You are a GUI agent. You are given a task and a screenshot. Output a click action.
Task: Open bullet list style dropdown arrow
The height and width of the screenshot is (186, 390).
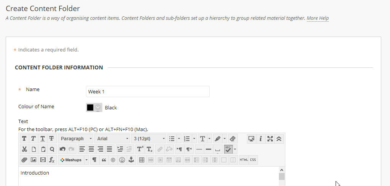pos(179,139)
